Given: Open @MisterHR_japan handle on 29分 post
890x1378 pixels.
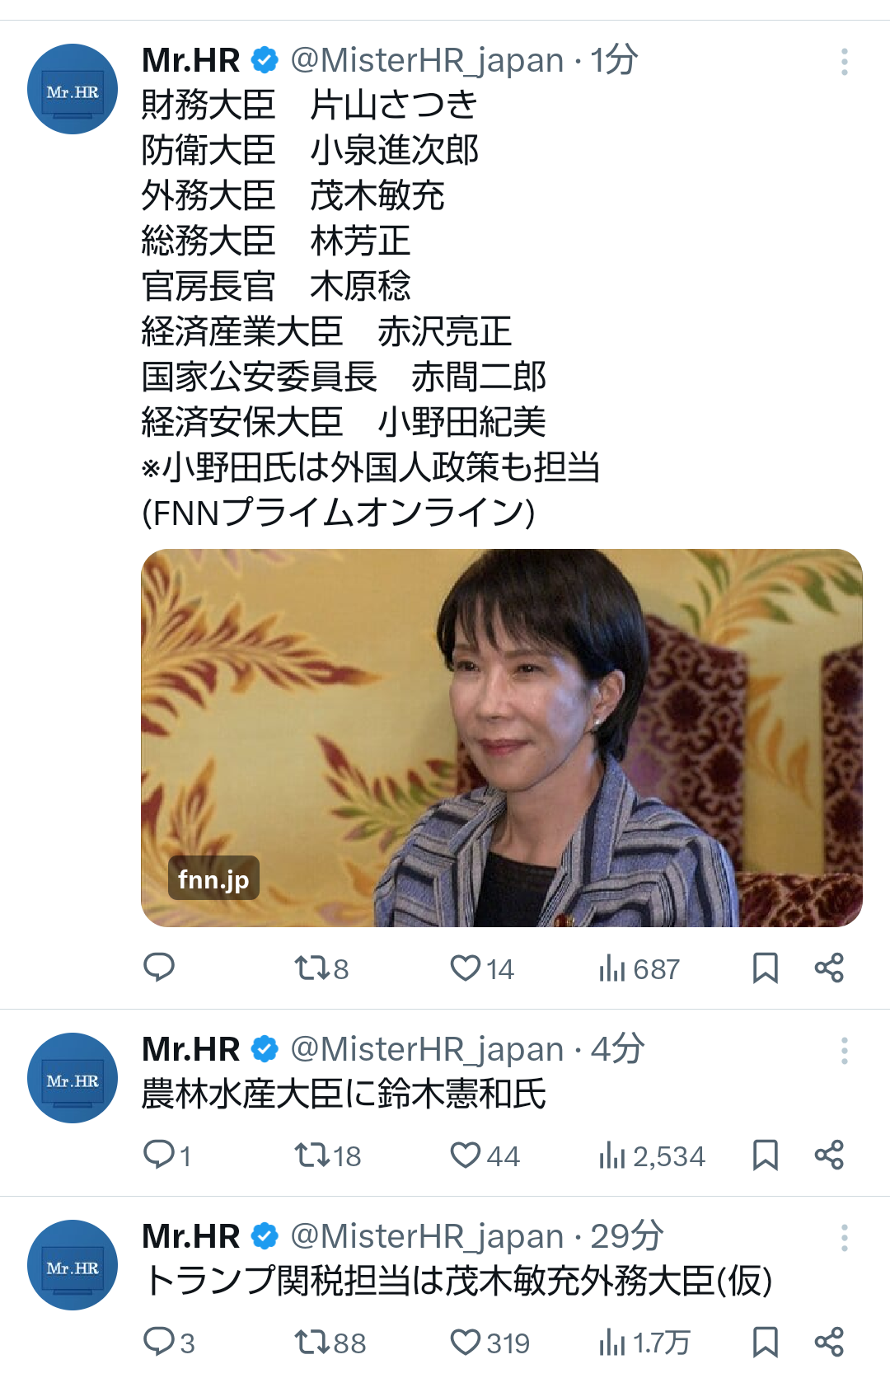Looking at the screenshot, I should (x=428, y=1236).
